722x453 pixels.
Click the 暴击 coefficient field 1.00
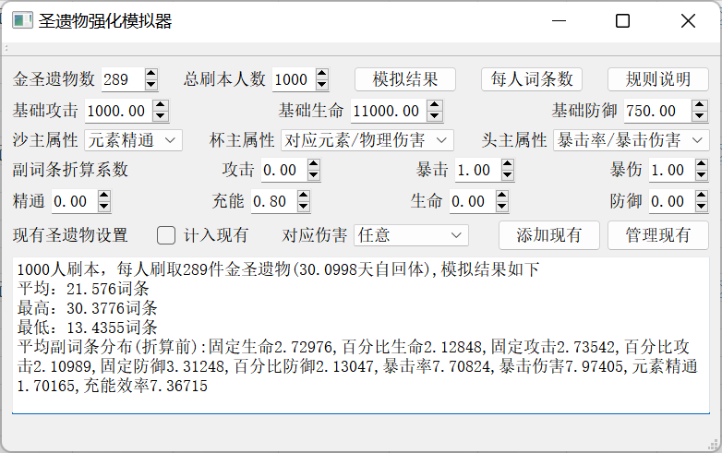477,170
